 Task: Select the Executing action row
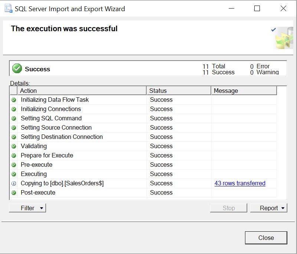[x=143, y=174]
